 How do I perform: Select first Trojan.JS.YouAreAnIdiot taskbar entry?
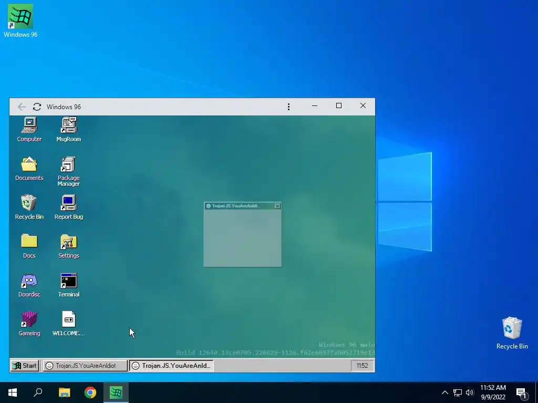click(x=85, y=366)
